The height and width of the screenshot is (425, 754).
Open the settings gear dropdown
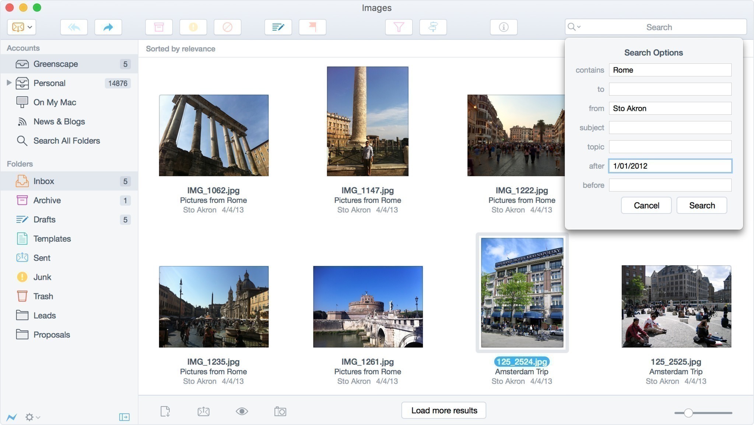pyautogui.click(x=32, y=417)
